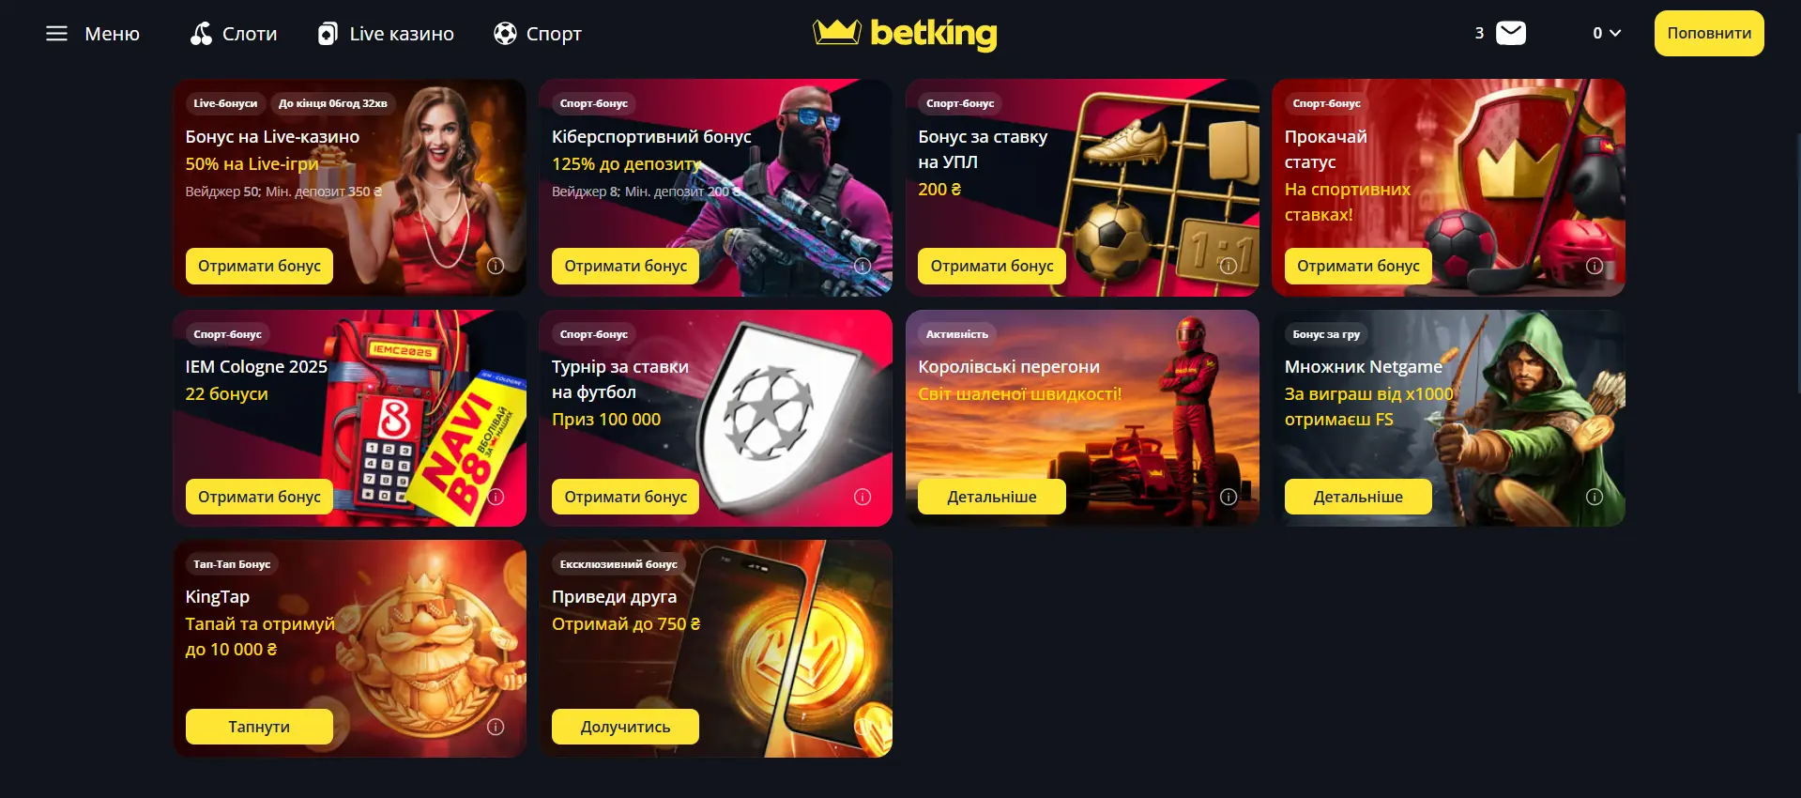Open the hamburger Меню icon

[x=56, y=34]
